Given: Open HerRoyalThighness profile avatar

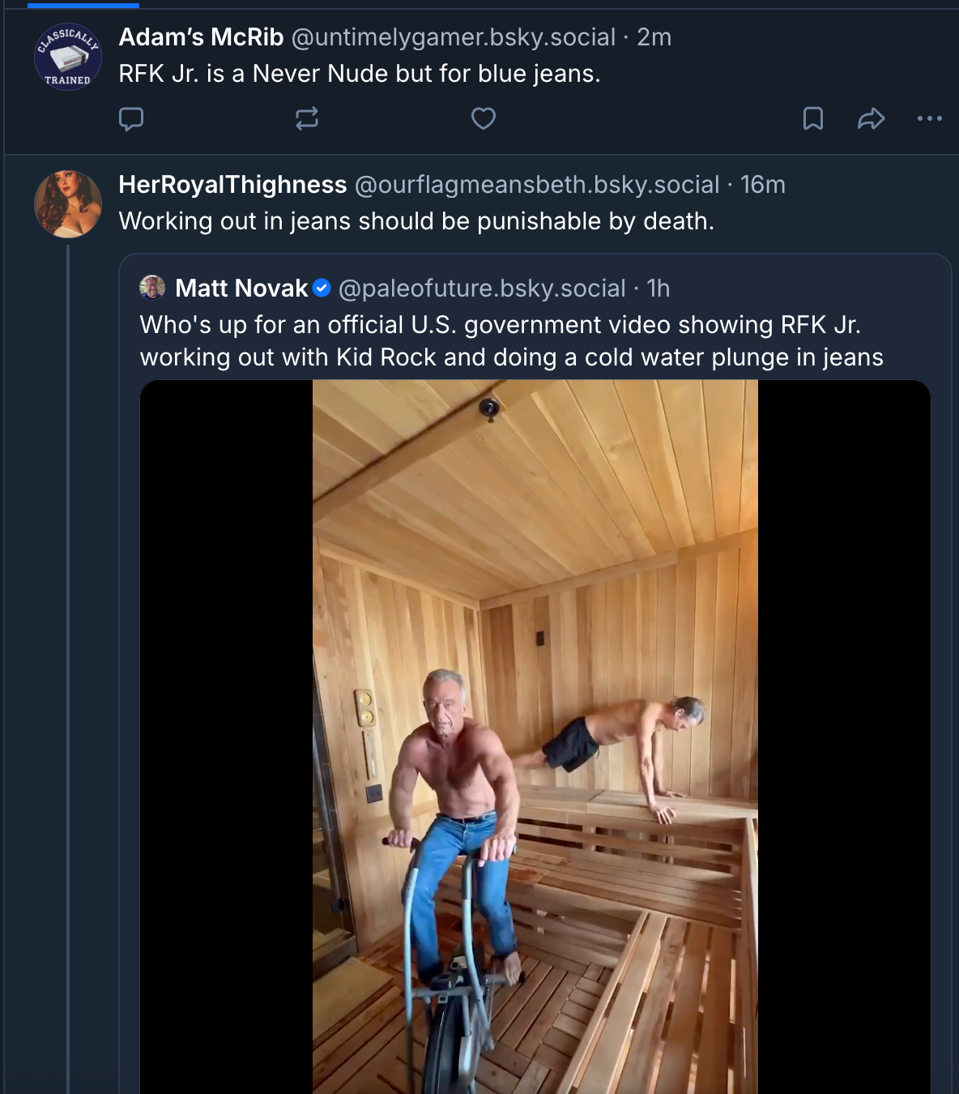Looking at the screenshot, I should pyautogui.click(x=68, y=204).
